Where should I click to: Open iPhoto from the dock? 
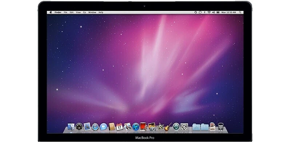pos(128,127)
